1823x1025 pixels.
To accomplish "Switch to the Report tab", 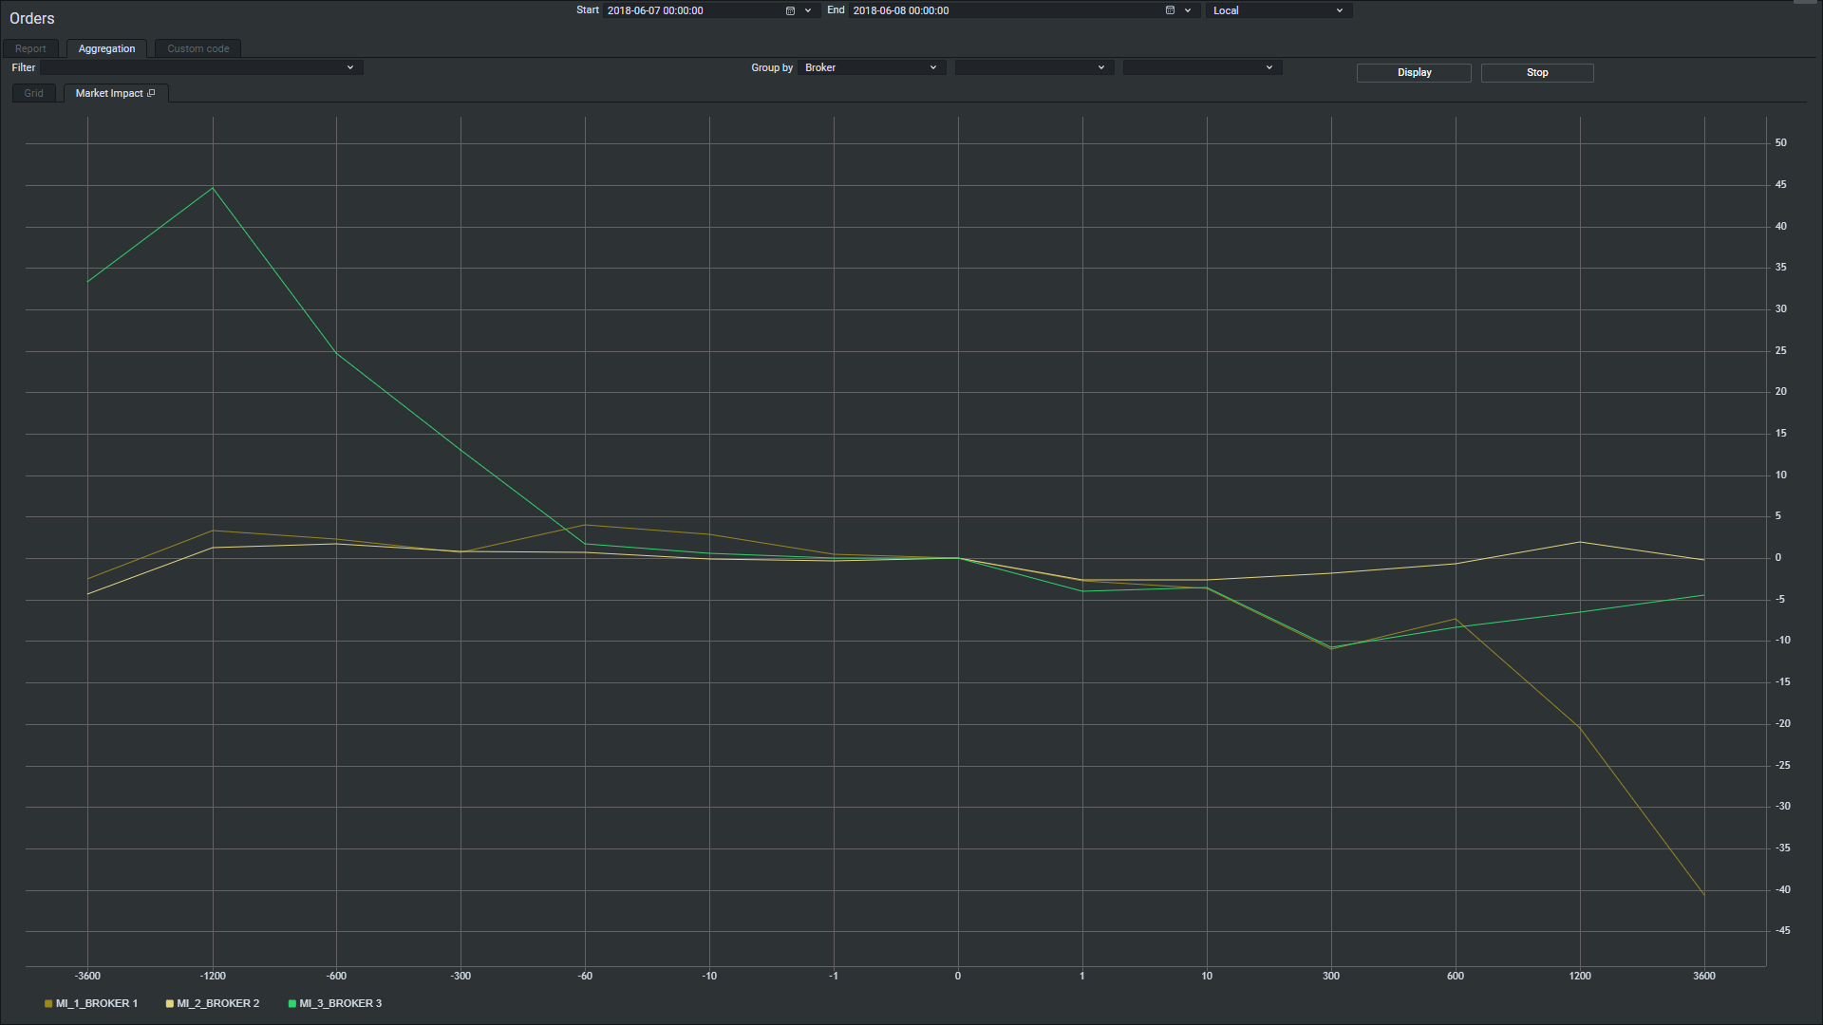I will [x=30, y=48].
